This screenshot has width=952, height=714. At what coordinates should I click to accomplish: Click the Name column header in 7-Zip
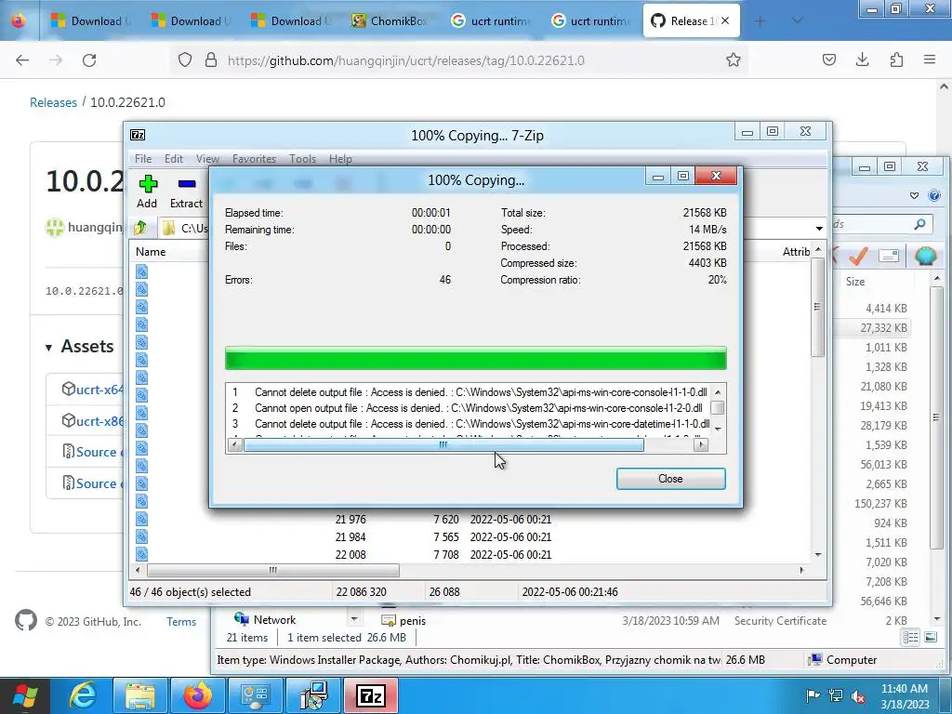151,251
